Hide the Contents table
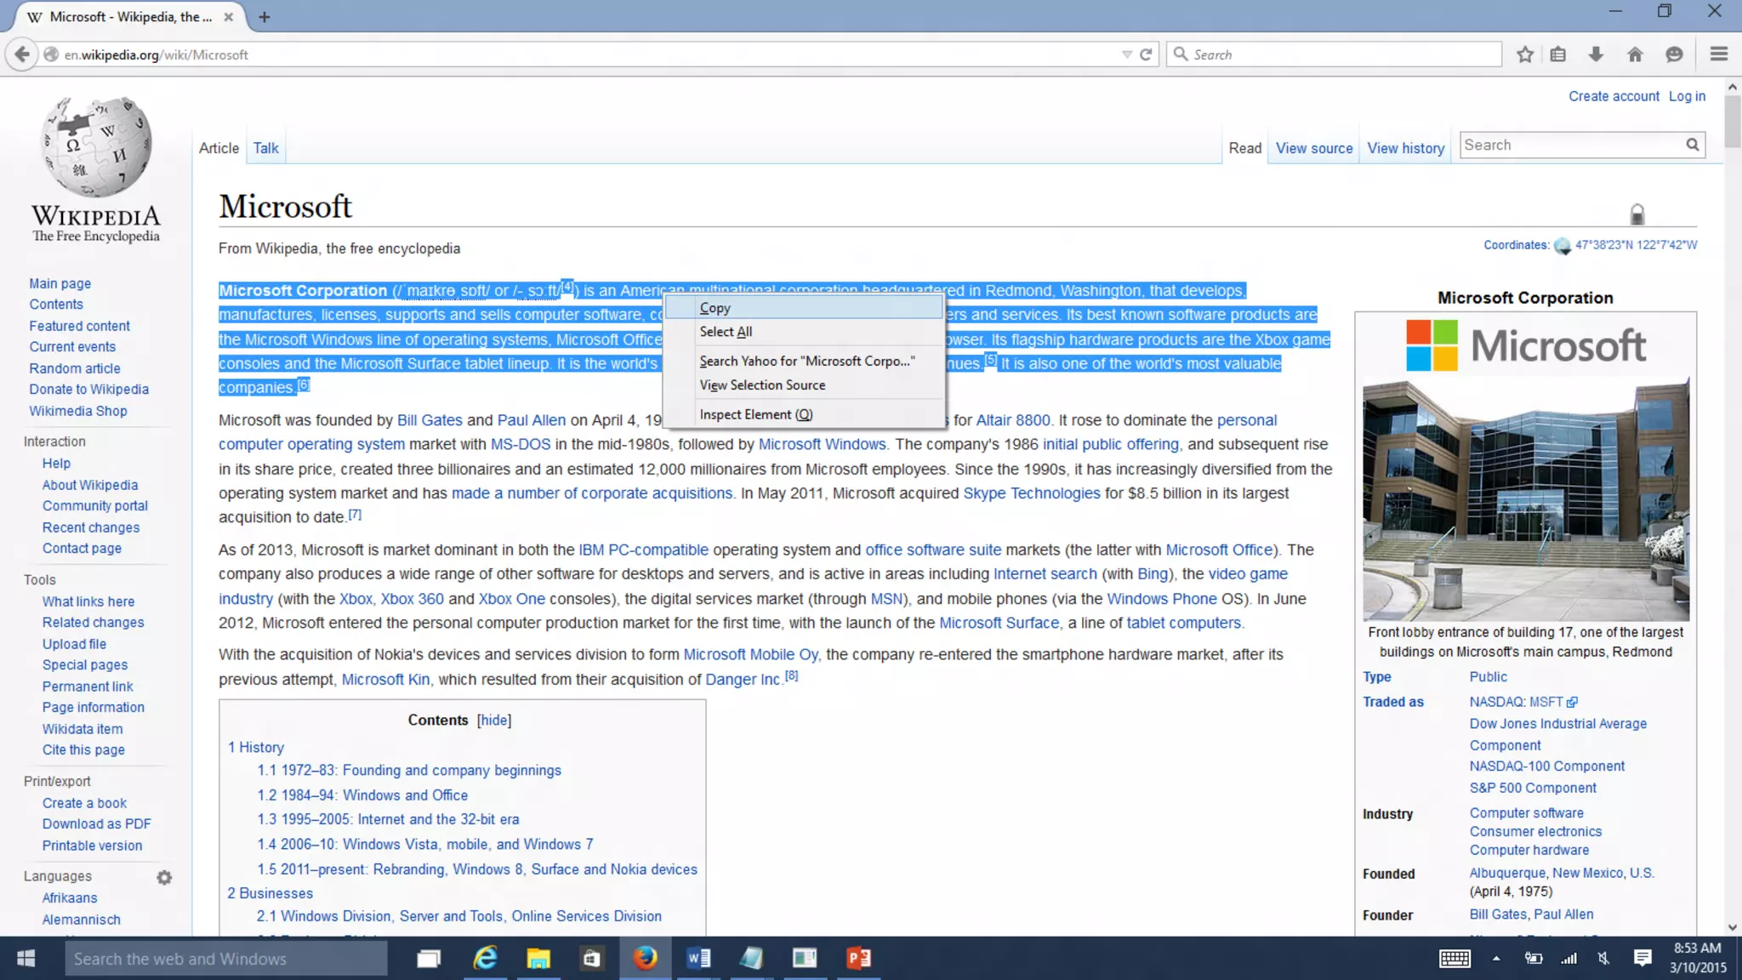1742x980 pixels. click(x=494, y=721)
